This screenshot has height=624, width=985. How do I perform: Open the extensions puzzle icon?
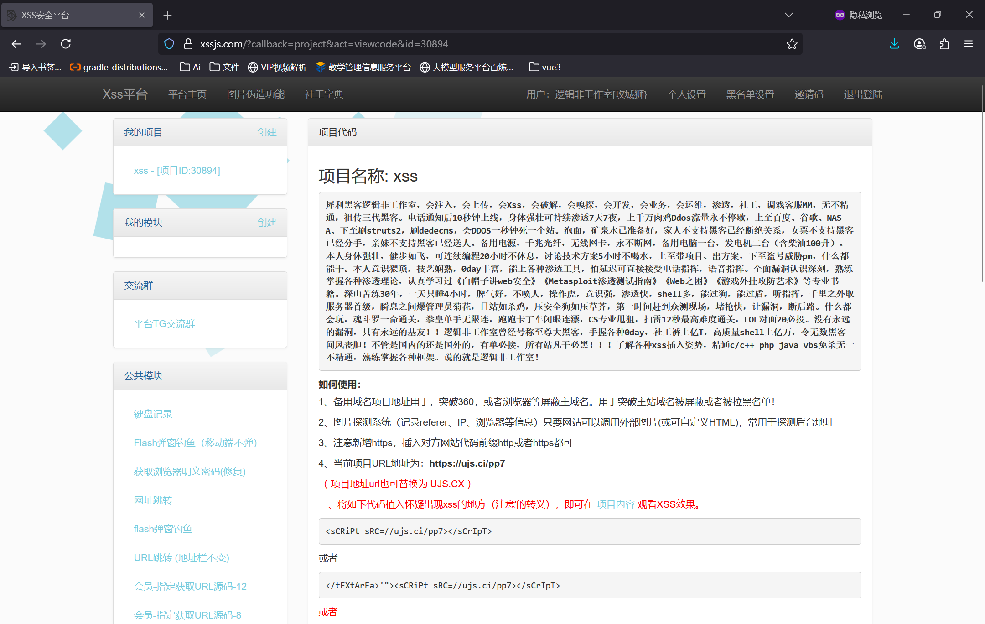point(944,44)
